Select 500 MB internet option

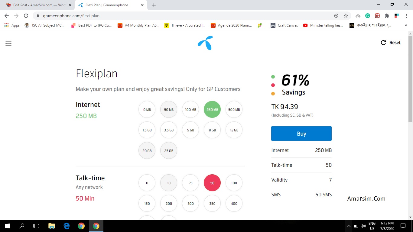click(234, 109)
